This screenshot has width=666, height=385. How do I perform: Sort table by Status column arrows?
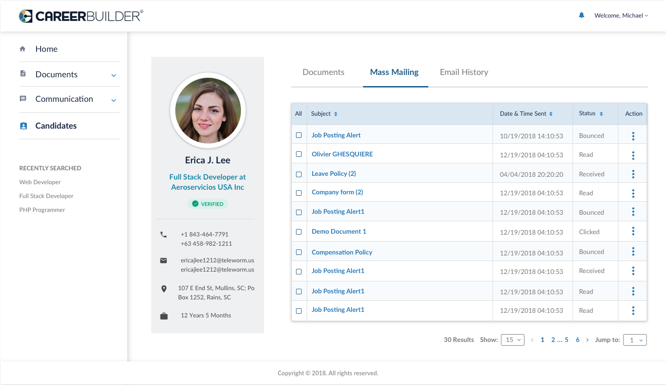tap(601, 114)
